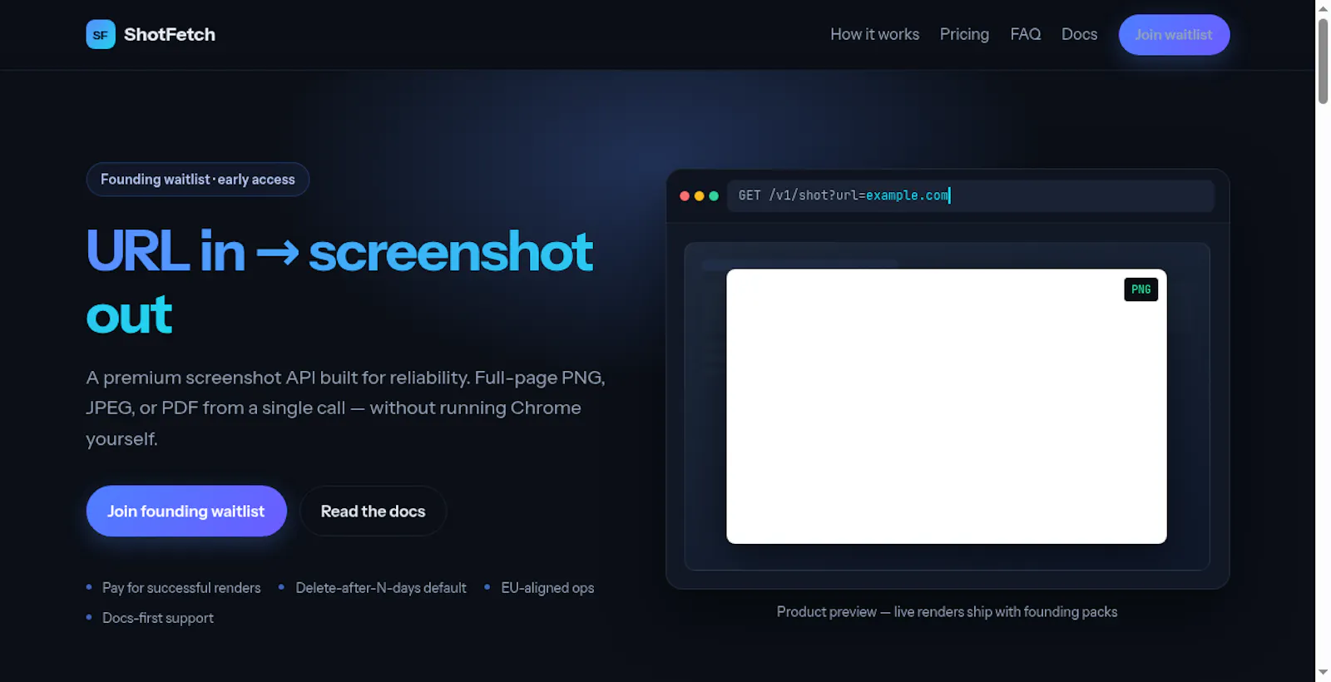The image size is (1331, 682).
Task: Click the scrollbar up arrow
Action: tap(1323, 8)
